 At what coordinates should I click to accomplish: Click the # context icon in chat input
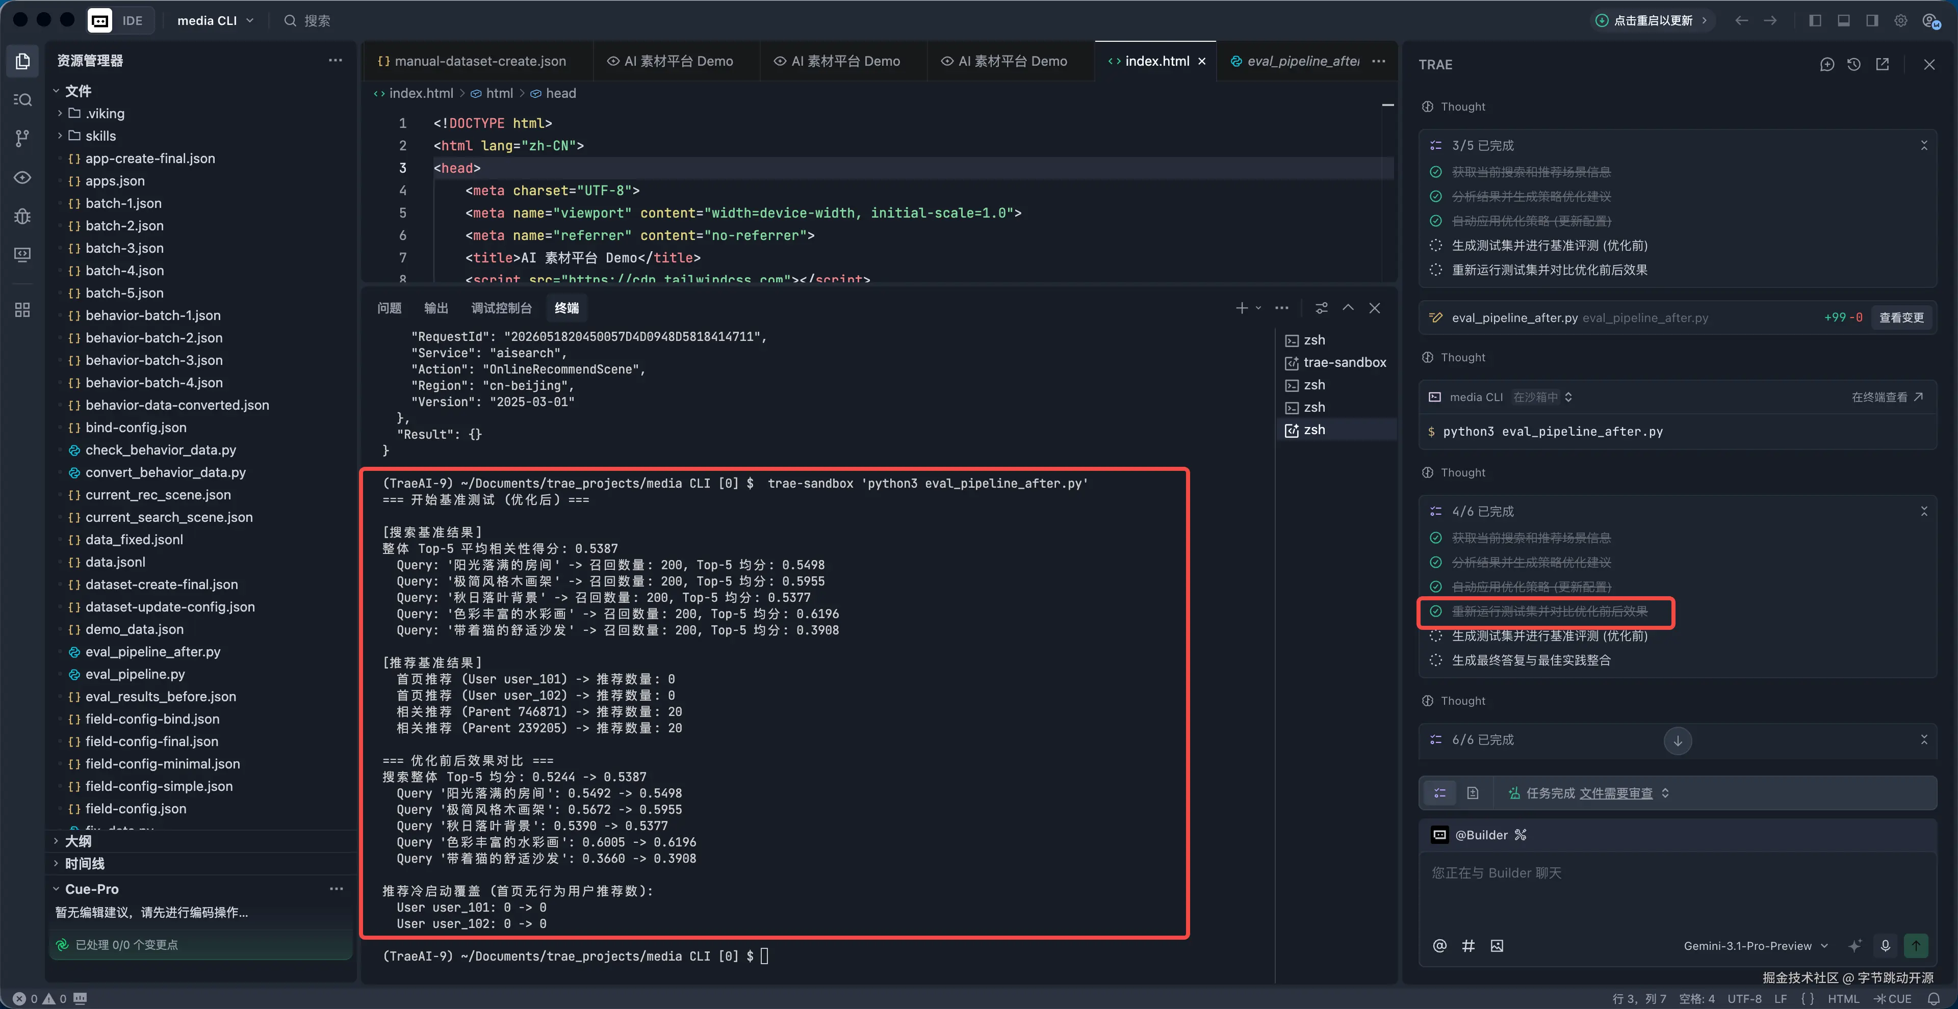(x=1468, y=945)
